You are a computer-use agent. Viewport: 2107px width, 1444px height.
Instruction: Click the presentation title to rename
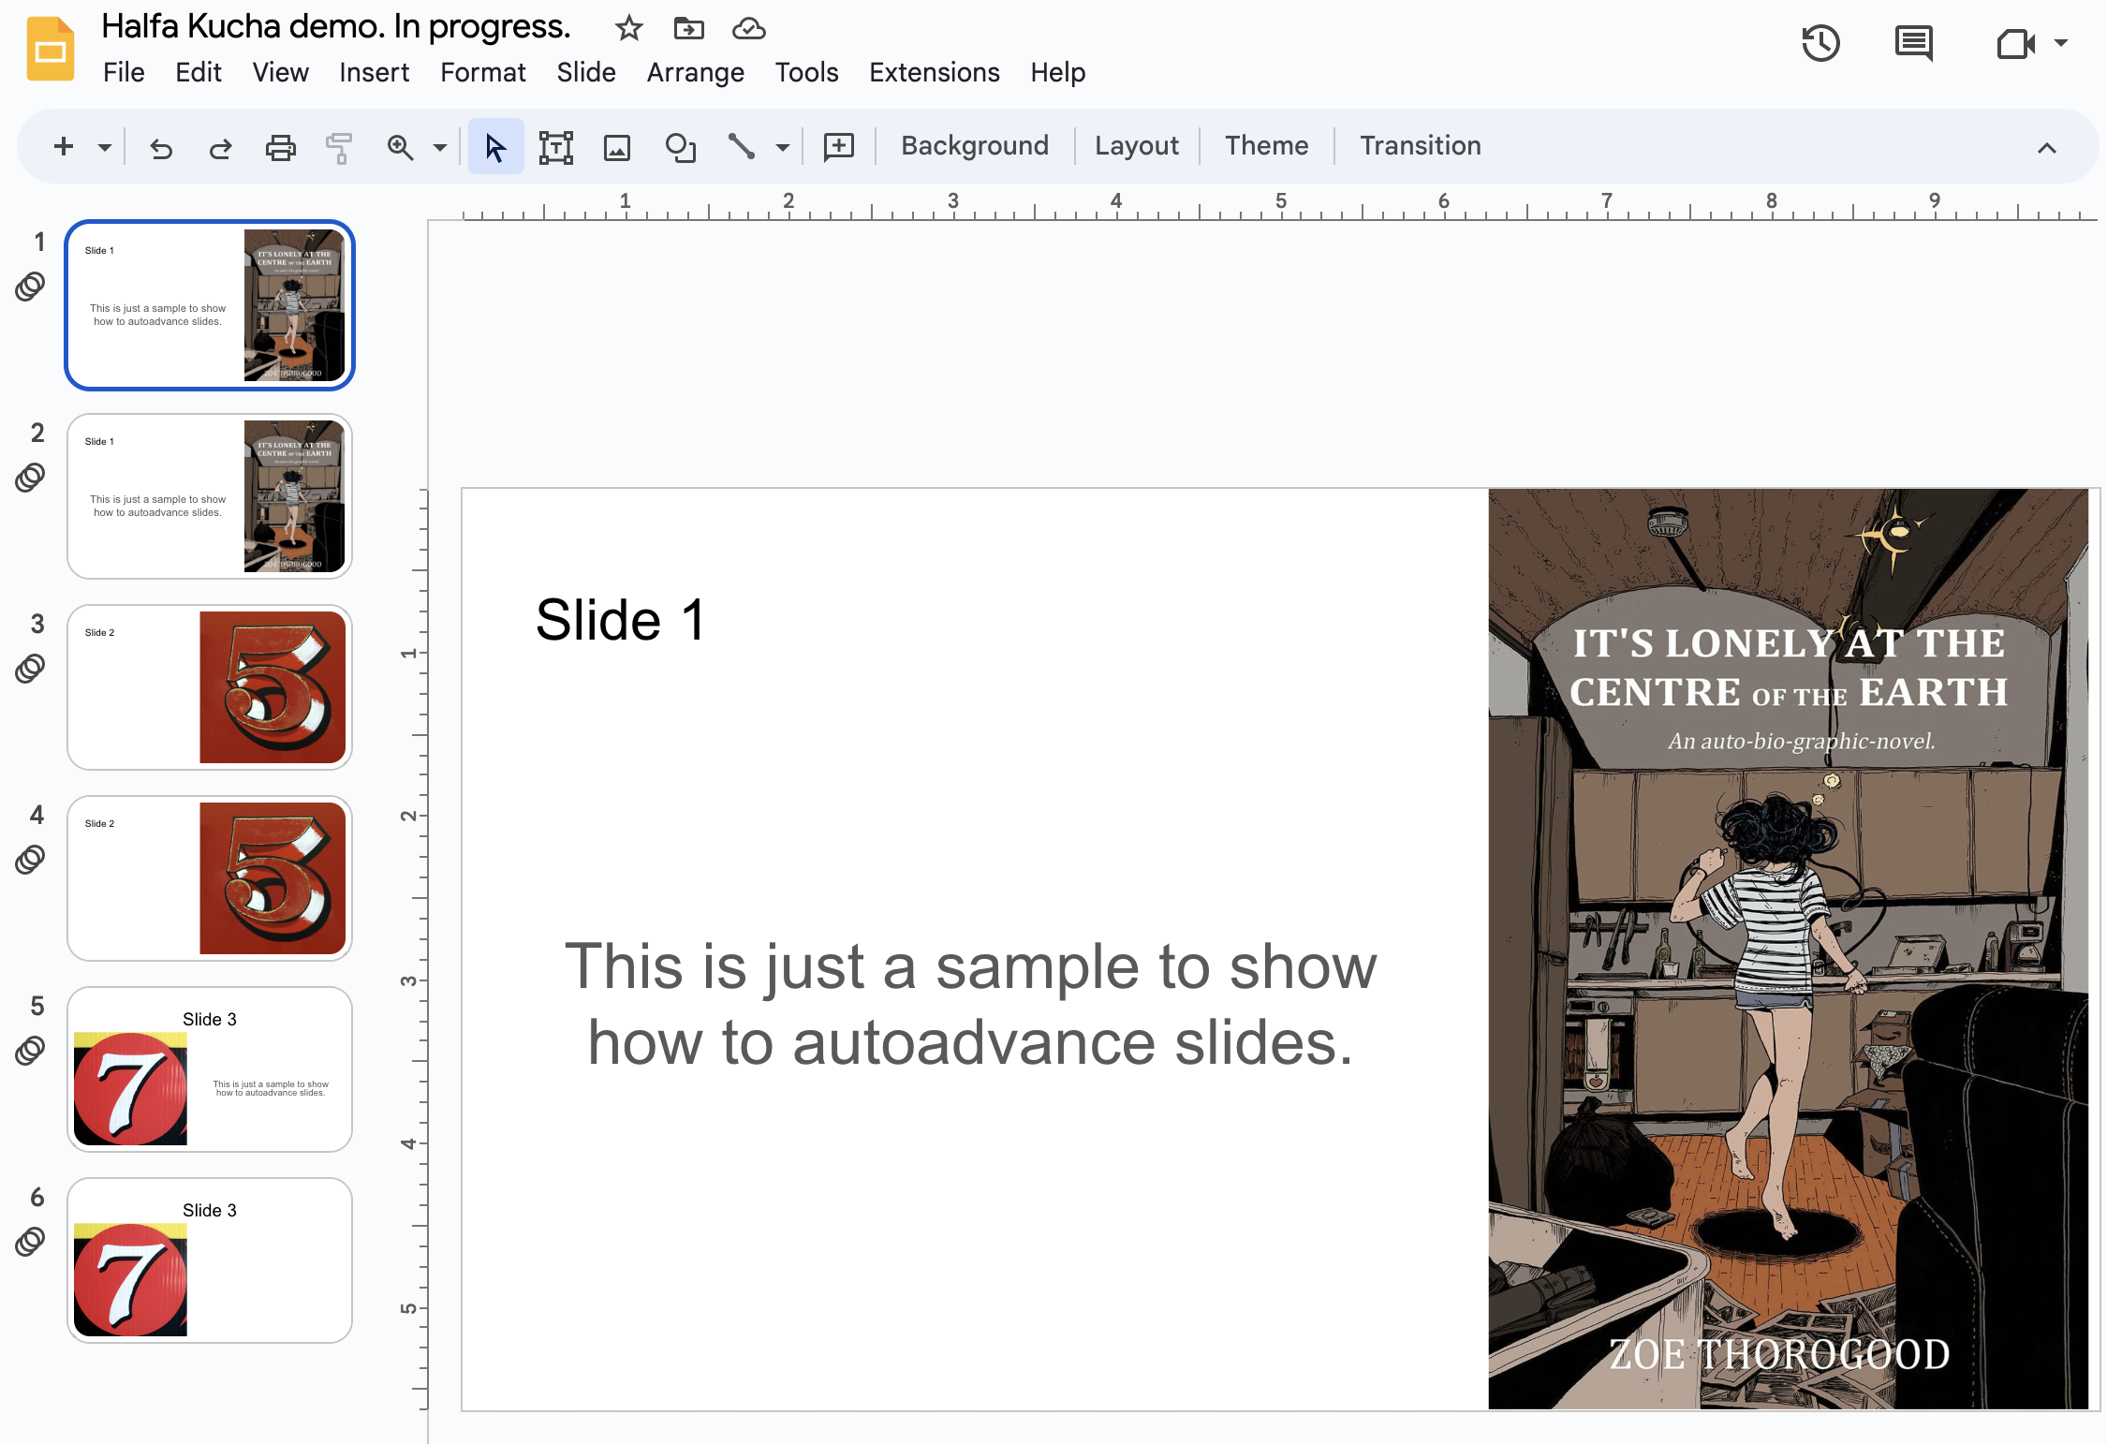pyautogui.click(x=336, y=26)
